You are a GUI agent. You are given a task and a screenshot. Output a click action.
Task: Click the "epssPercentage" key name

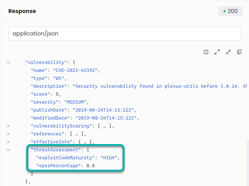(58, 166)
